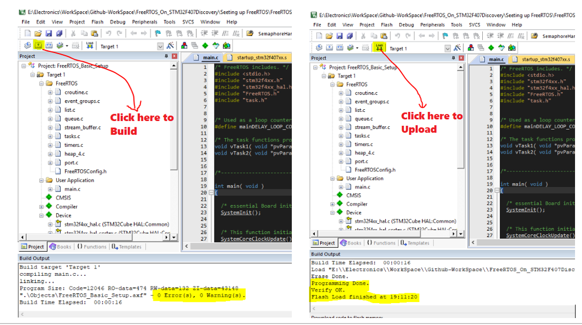Open Tools menu in right Keil window
The image size is (582, 325).
click(x=456, y=25)
